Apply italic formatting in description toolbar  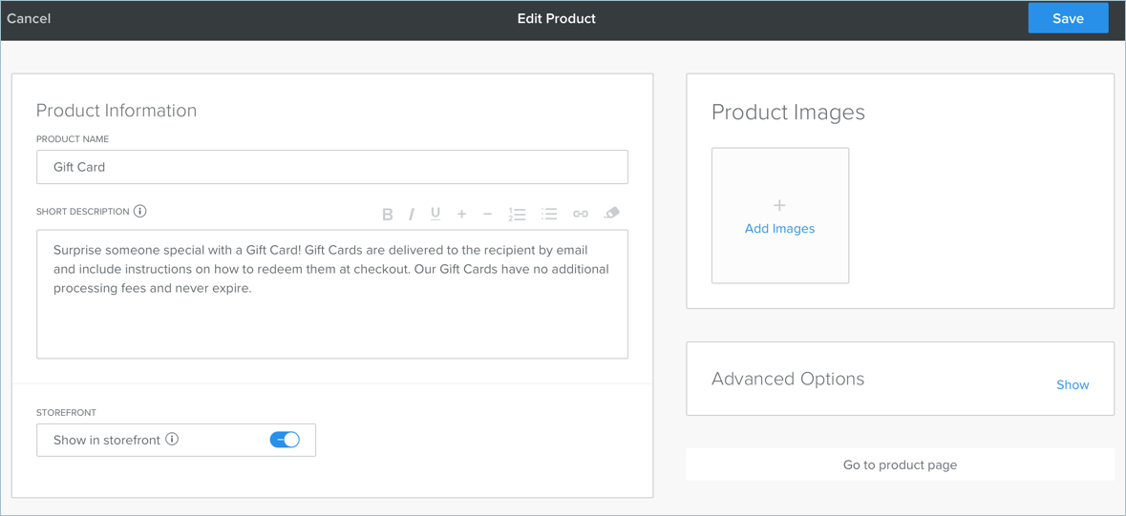(x=412, y=214)
